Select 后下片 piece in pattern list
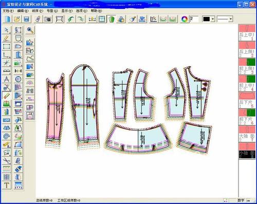257x204 pixels. pyautogui.click(x=247, y=100)
